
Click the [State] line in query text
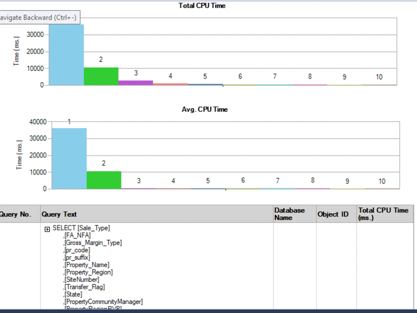[73, 294]
